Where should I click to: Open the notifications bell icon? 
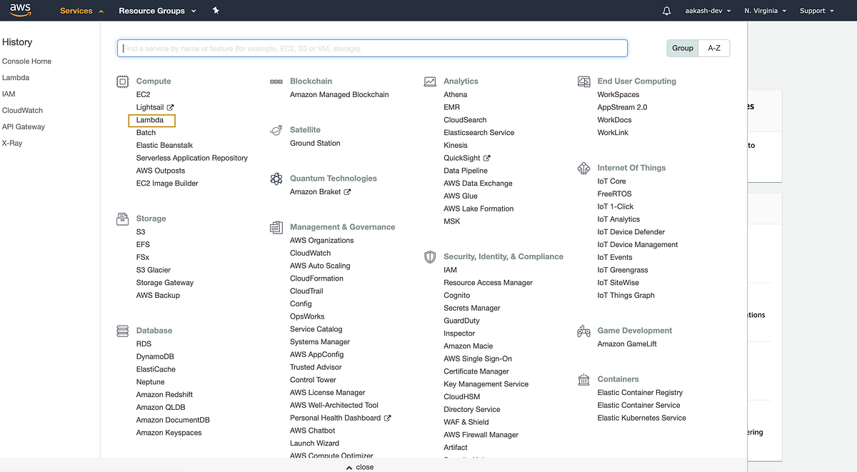click(x=665, y=10)
